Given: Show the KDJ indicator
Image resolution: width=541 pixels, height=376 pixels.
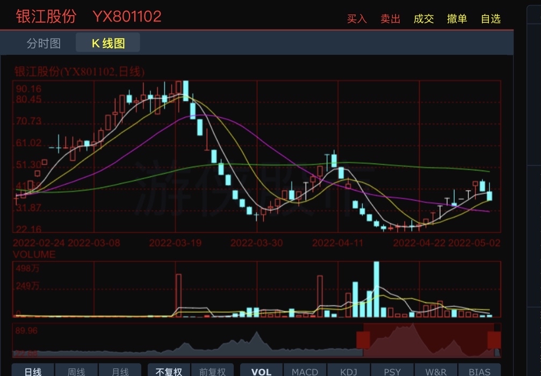Looking at the screenshot, I should click(x=349, y=371).
